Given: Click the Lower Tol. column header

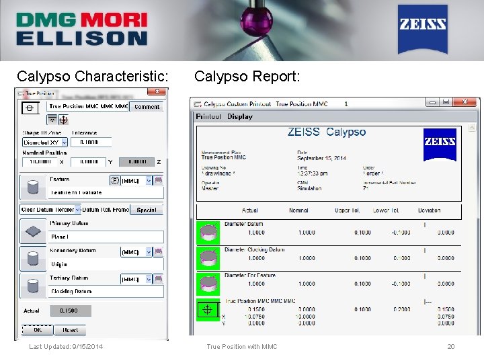Looking at the screenshot, I should pyautogui.click(x=386, y=210).
